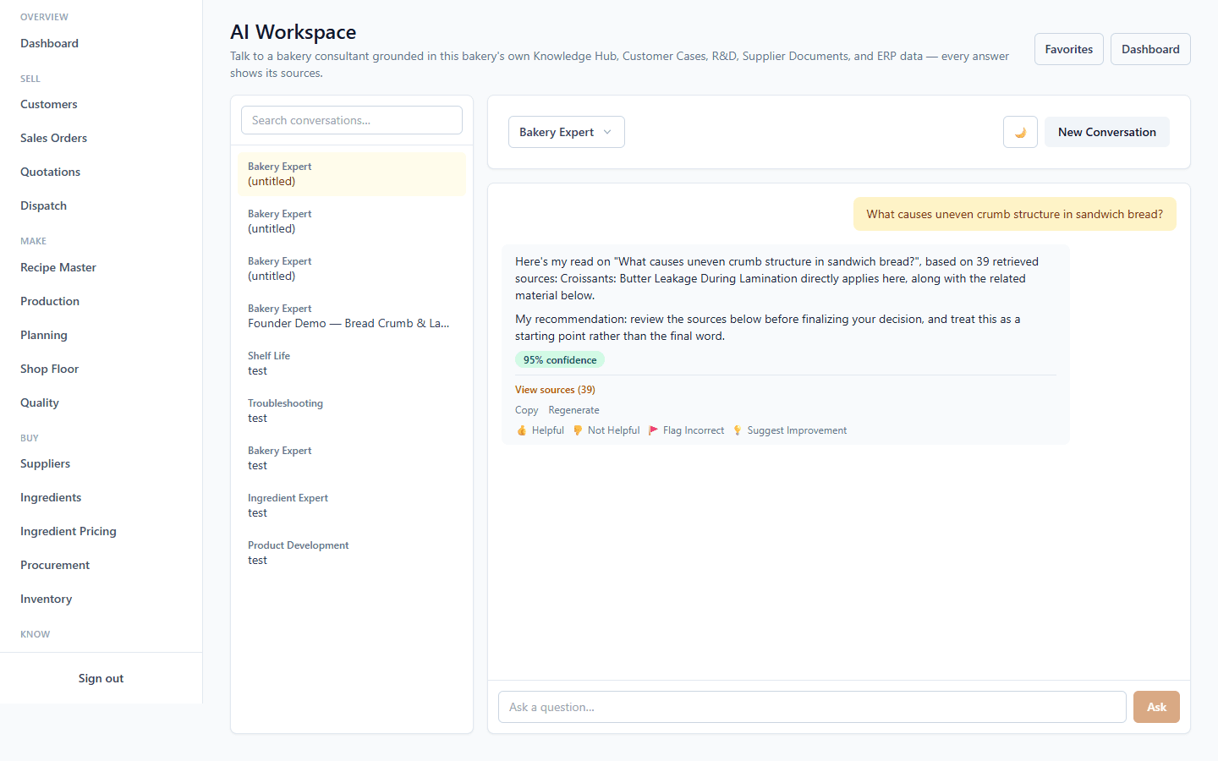Click the user question bubble
This screenshot has width=1218, height=761.
pos(1014,214)
